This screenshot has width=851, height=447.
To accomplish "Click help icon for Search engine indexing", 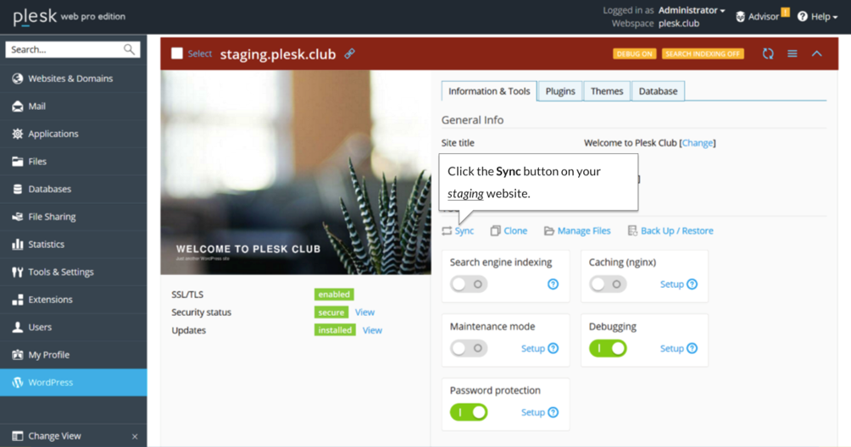I will click(x=553, y=284).
